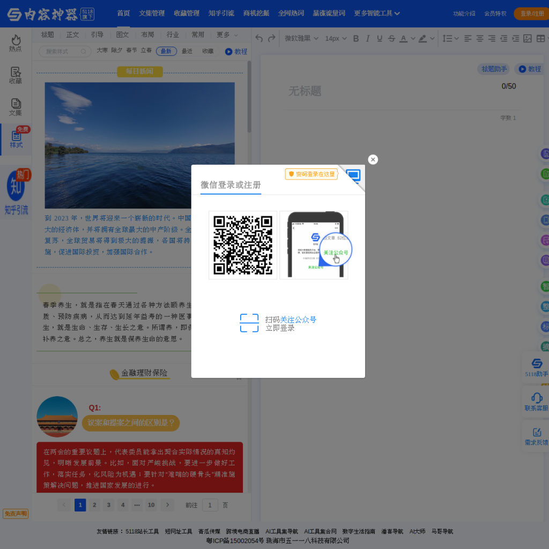Image resolution: width=549 pixels, height=549 pixels.
Task: Select the 图文 style tab
Action: (x=123, y=35)
